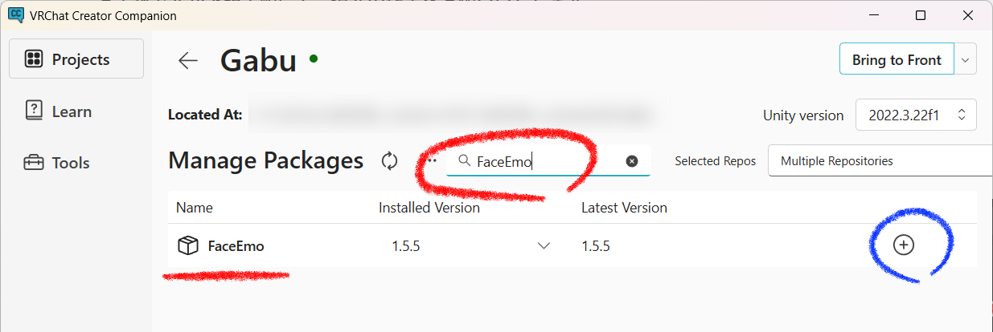Maximize the Creator Companion window

coord(921,15)
